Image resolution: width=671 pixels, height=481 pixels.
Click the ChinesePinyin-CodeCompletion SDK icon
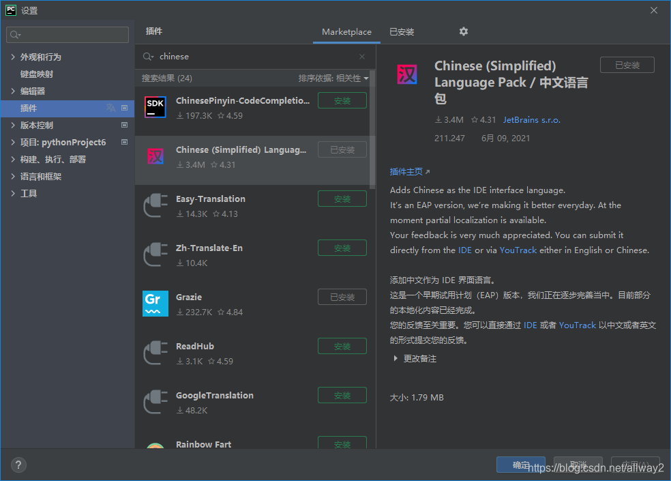pyautogui.click(x=155, y=107)
